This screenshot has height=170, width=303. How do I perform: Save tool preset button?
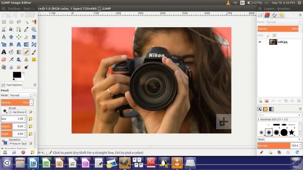(x=5, y=152)
